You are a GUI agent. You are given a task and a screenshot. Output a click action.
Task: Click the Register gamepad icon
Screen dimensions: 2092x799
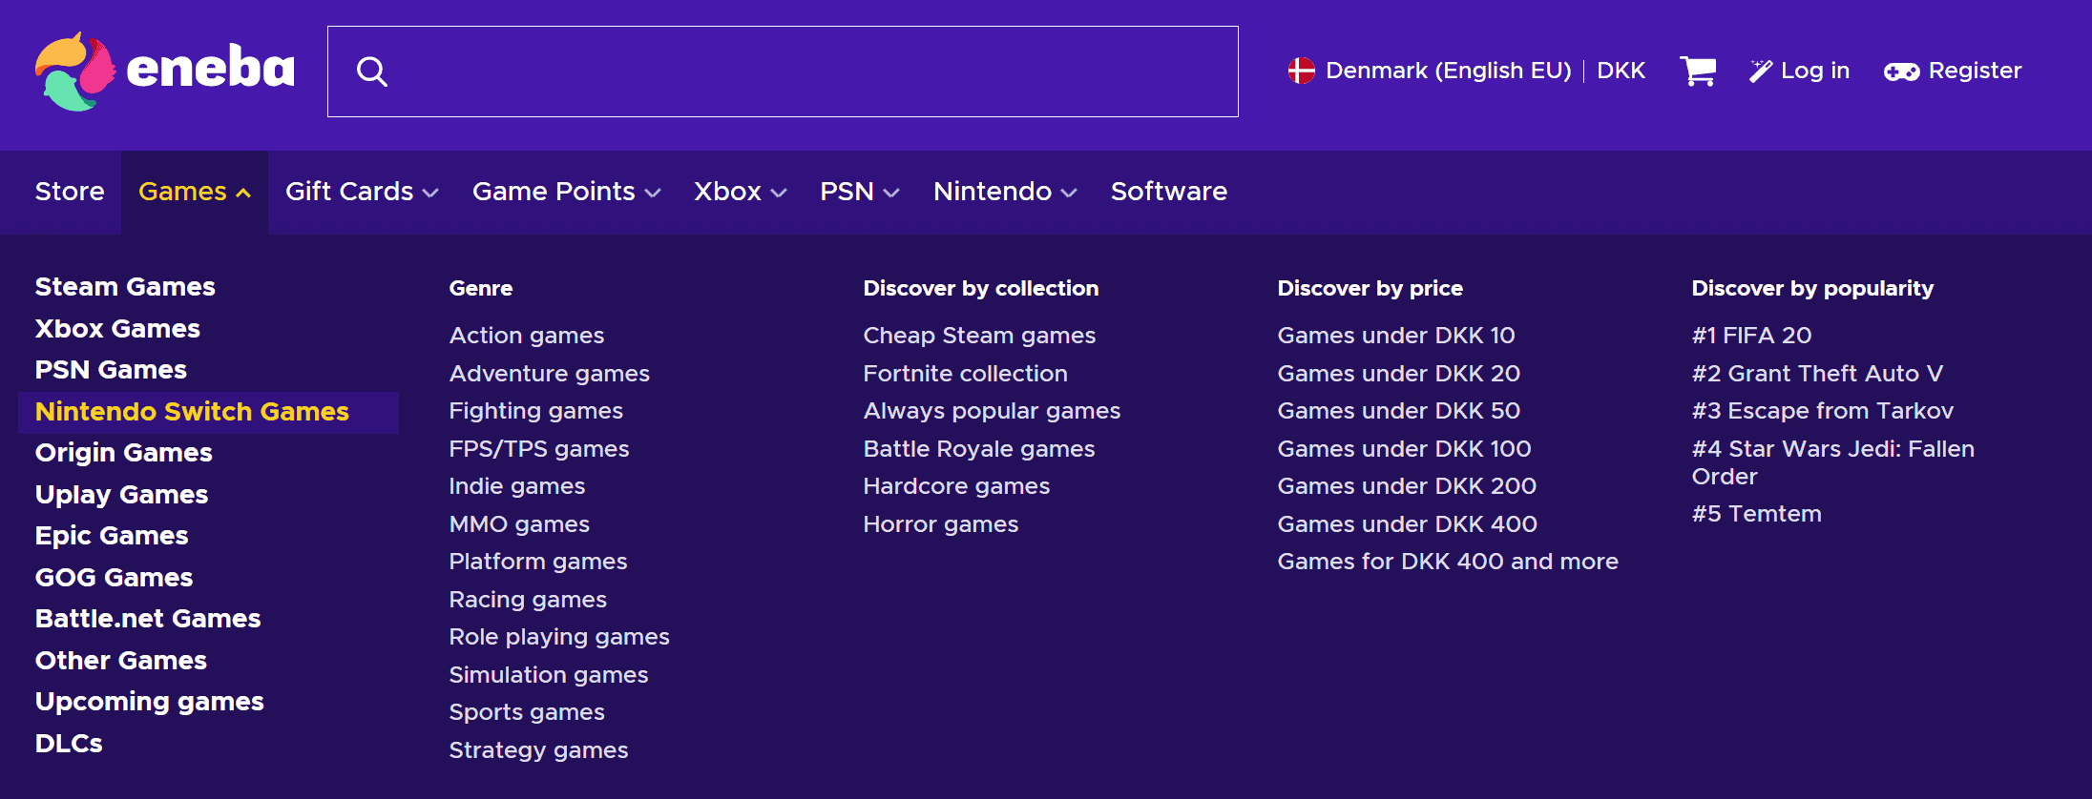point(1901,72)
